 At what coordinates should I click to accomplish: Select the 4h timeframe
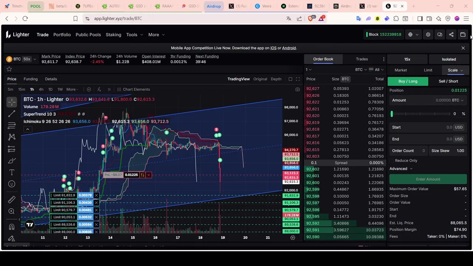point(41,89)
